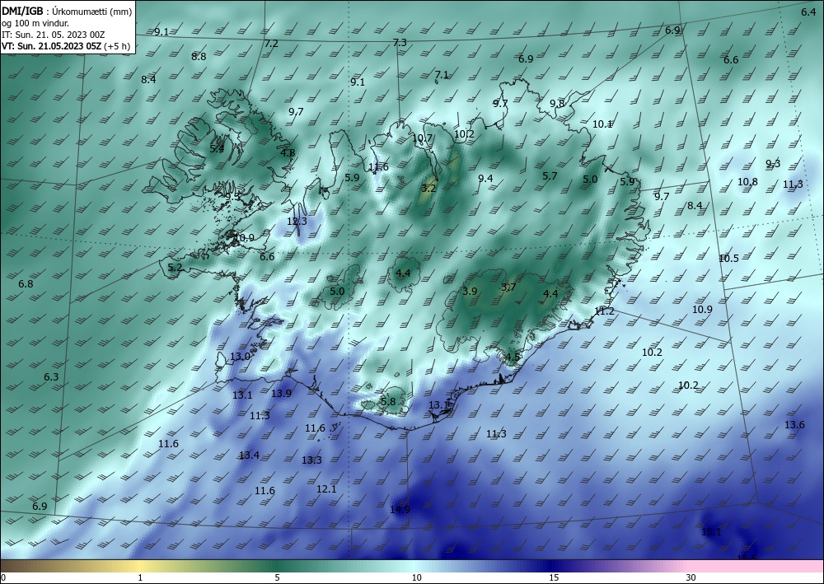This screenshot has width=824, height=584.
Task: Click the '10' tick on the color scale
Action: point(417,577)
